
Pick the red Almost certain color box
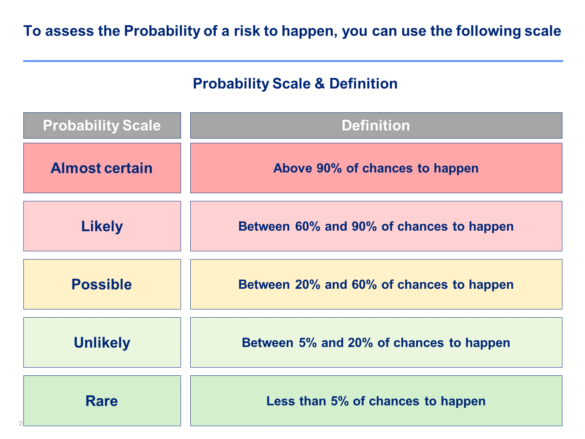(x=102, y=168)
